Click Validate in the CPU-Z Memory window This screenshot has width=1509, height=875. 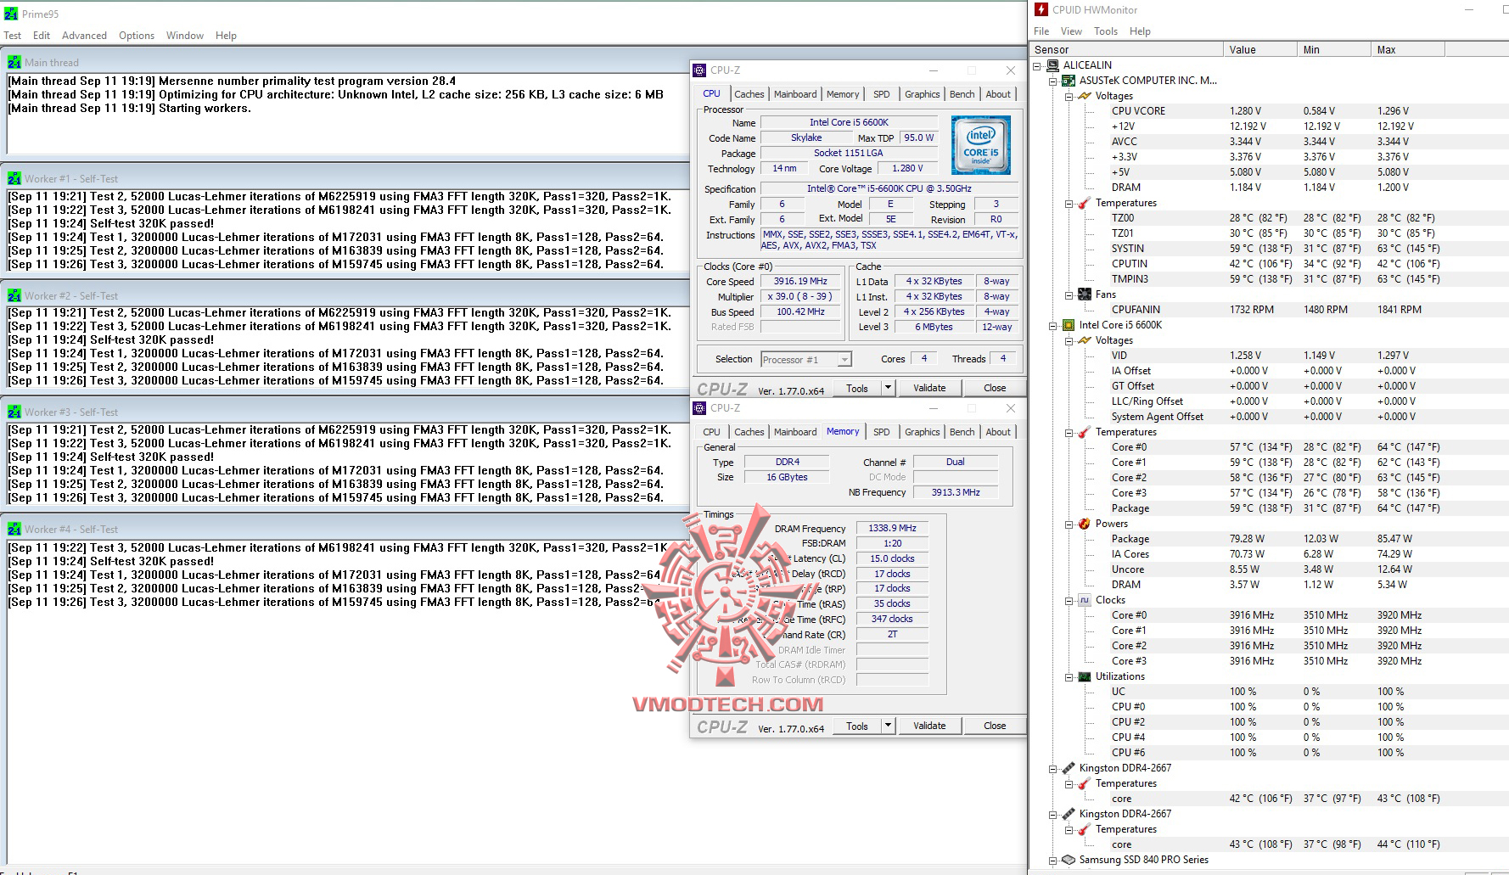pyautogui.click(x=929, y=726)
